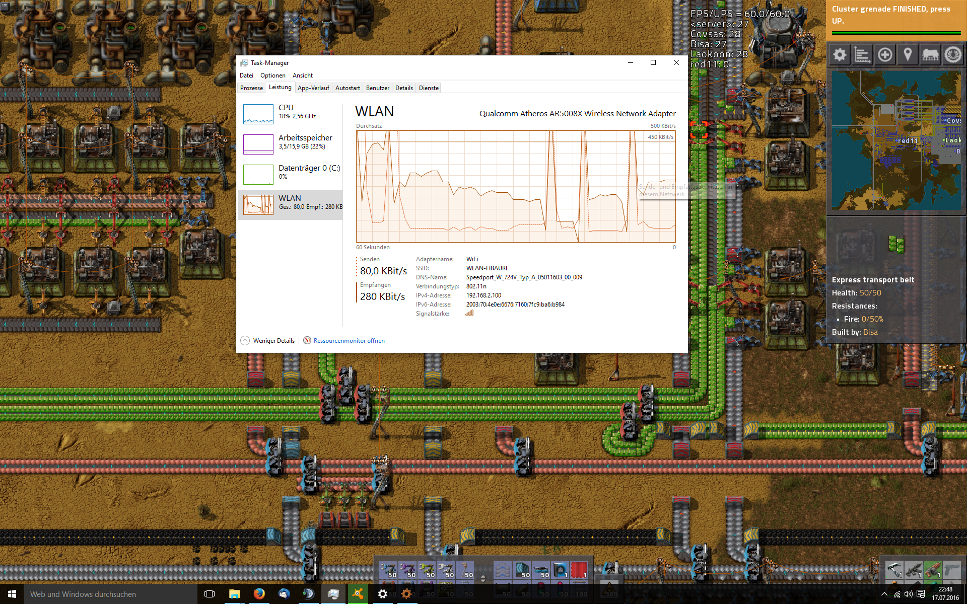967x604 pixels.
Task: Open the cogwheel emblem button in game toolbar
Action: pos(953,54)
